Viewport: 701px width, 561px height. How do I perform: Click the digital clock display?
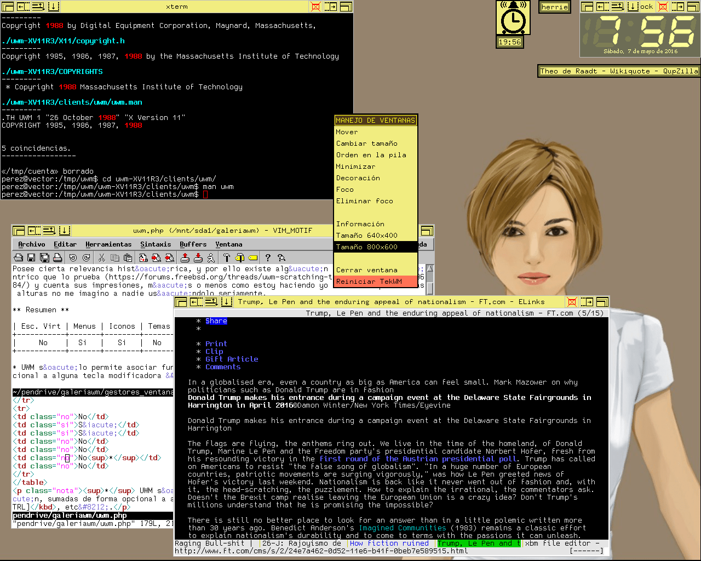click(x=640, y=35)
